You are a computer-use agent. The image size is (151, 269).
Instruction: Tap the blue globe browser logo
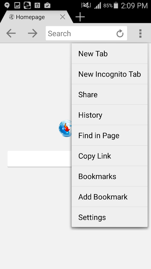pos(65,128)
